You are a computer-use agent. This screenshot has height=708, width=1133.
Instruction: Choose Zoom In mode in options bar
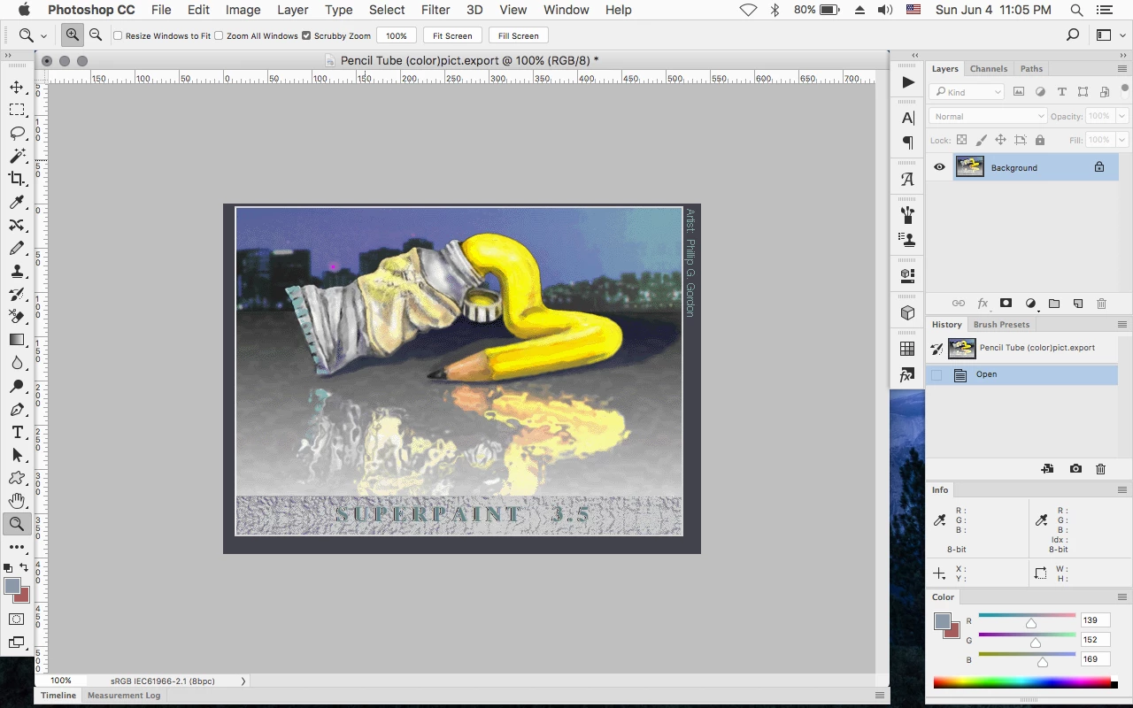[x=73, y=35]
